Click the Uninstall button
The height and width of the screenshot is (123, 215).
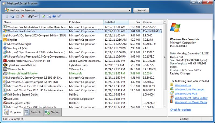(x=141, y=10)
